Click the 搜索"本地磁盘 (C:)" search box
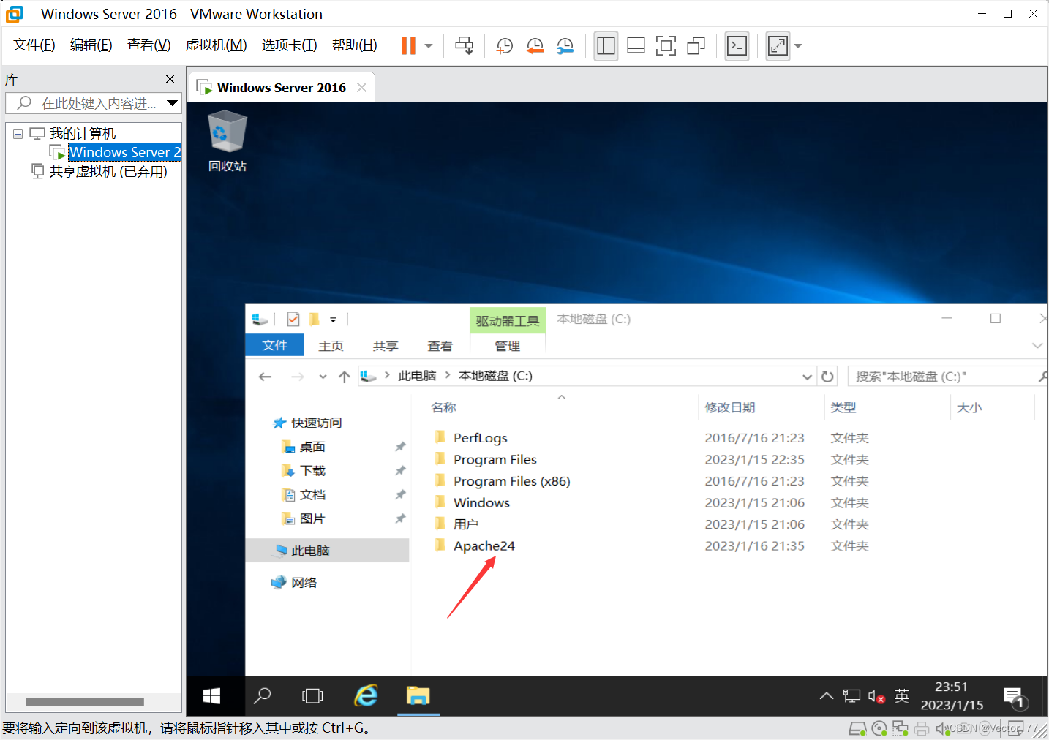The image size is (1049, 740). pyautogui.click(x=946, y=377)
